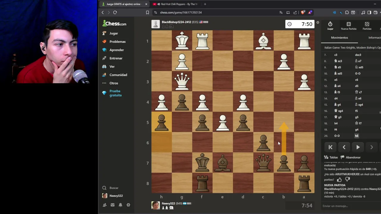Select move dxc3 in move list
Screen dimensions: 381x214
coord(358,55)
